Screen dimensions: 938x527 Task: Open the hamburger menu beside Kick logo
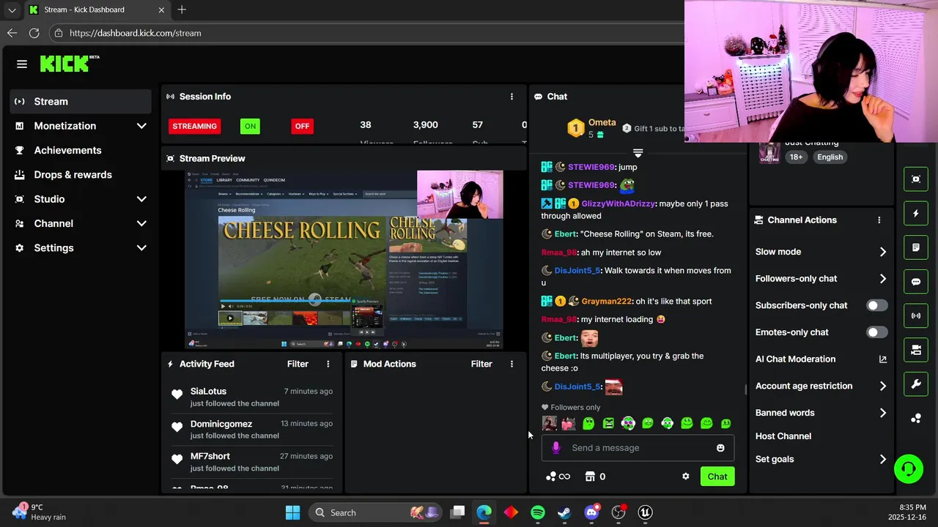pyautogui.click(x=22, y=64)
